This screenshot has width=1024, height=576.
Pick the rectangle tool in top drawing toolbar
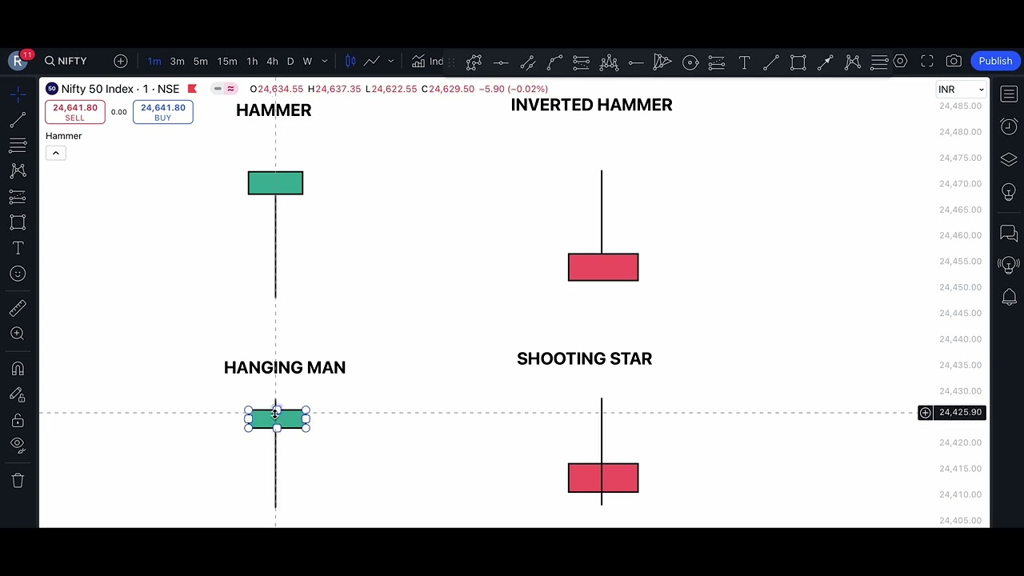(x=798, y=62)
